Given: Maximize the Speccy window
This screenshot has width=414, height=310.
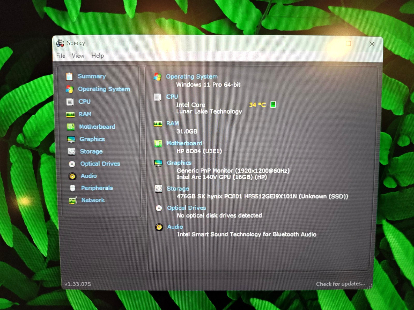Looking at the screenshot, I should (349, 43).
